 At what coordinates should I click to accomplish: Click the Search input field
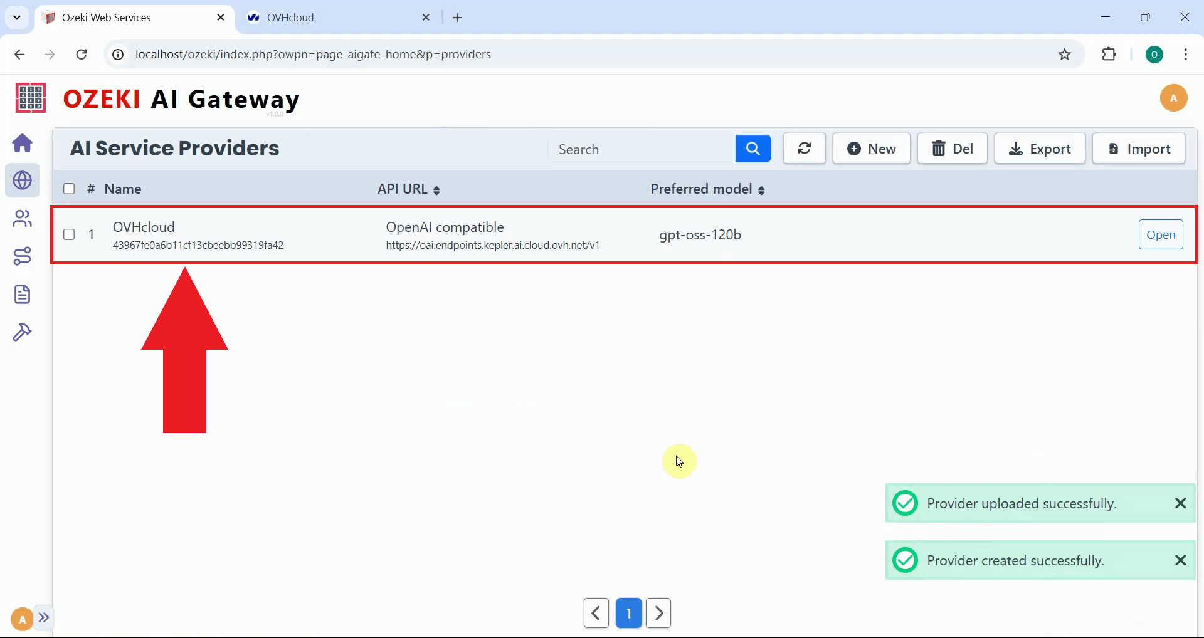tap(642, 149)
